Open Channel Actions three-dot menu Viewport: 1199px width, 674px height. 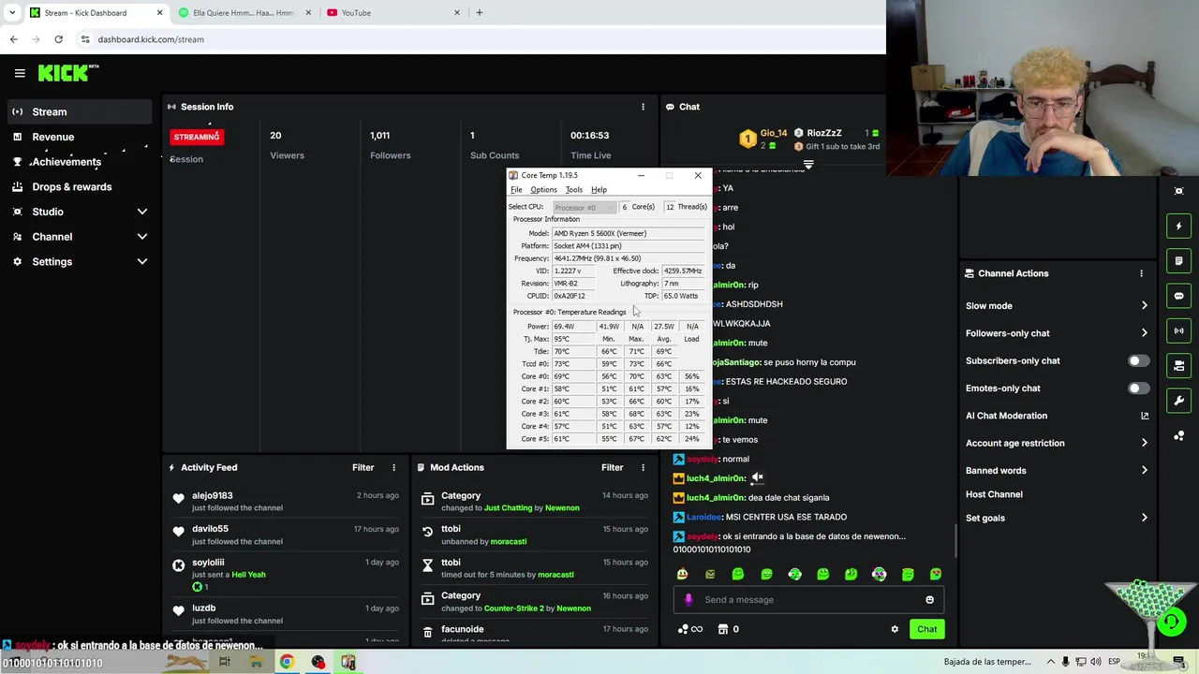pos(1141,273)
